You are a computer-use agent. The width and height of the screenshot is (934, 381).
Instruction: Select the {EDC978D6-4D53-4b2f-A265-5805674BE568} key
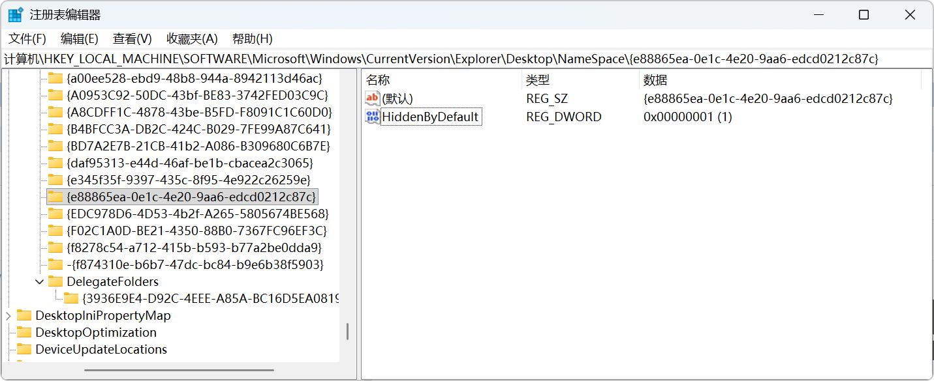[198, 214]
